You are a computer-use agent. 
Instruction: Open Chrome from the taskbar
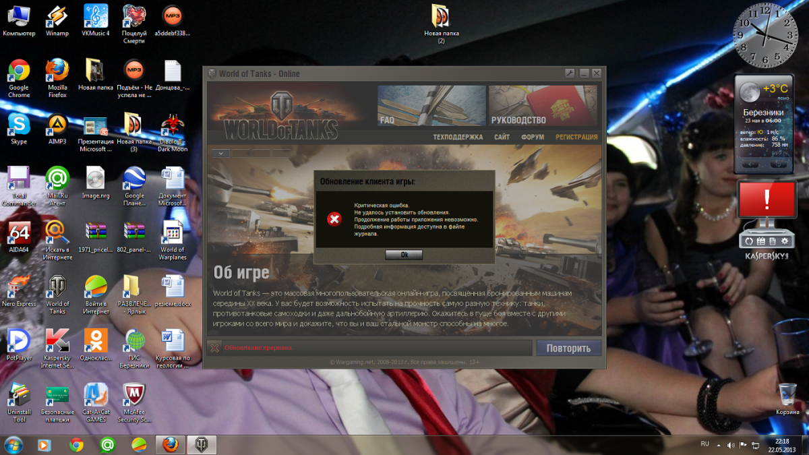(76, 445)
